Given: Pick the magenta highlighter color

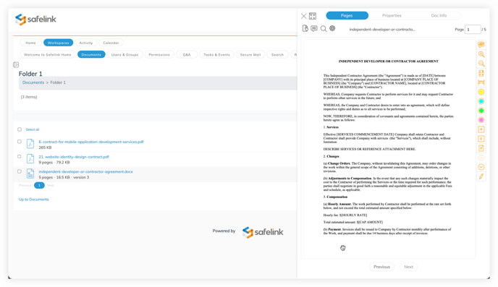Looking at the screenshot, I should click(x=481, y=120).
